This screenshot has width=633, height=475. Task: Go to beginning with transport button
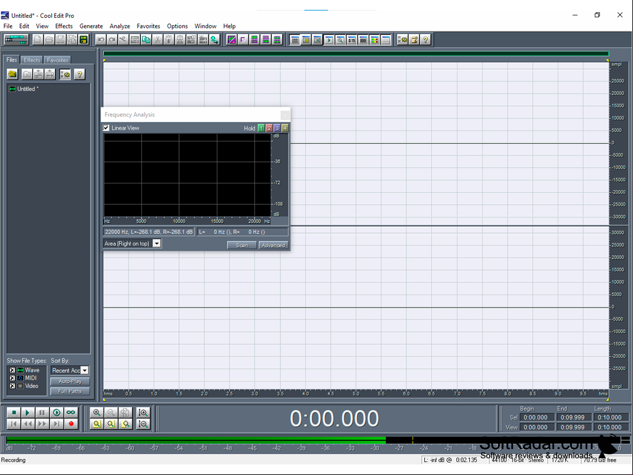point(14,424)
